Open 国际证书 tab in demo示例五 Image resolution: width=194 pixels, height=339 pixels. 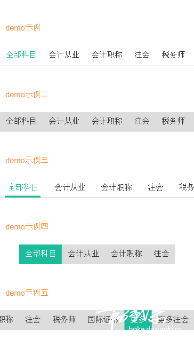coord(103,319)
